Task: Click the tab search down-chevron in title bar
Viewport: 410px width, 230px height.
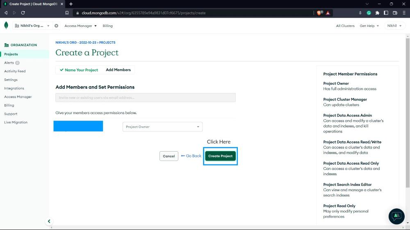Action: (x=367, y=4)
